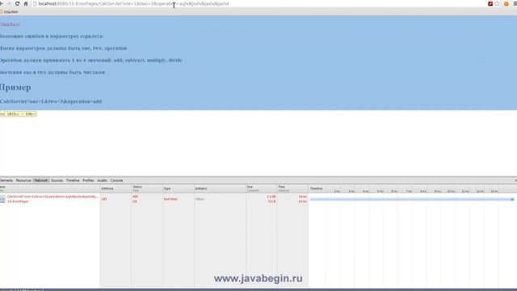This screenshot has height=291, width=517.
Task: Click the page icon in address bar
Action: (x=35, y=3)
